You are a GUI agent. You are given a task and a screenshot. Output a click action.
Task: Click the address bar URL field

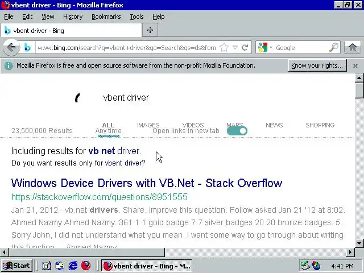click(x=126, y=48)
